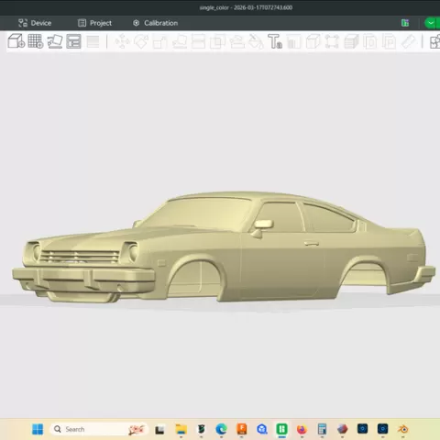
Task: Select the greyed-out variable layer height icon
Action: 93,41
